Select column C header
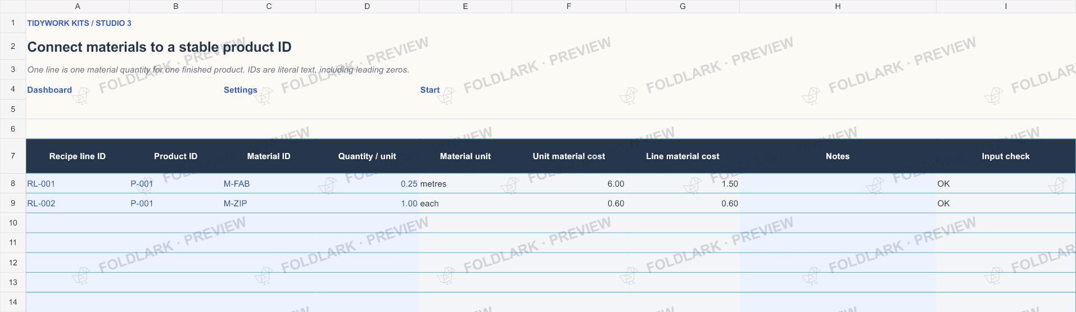 click(x=269, y=6)
